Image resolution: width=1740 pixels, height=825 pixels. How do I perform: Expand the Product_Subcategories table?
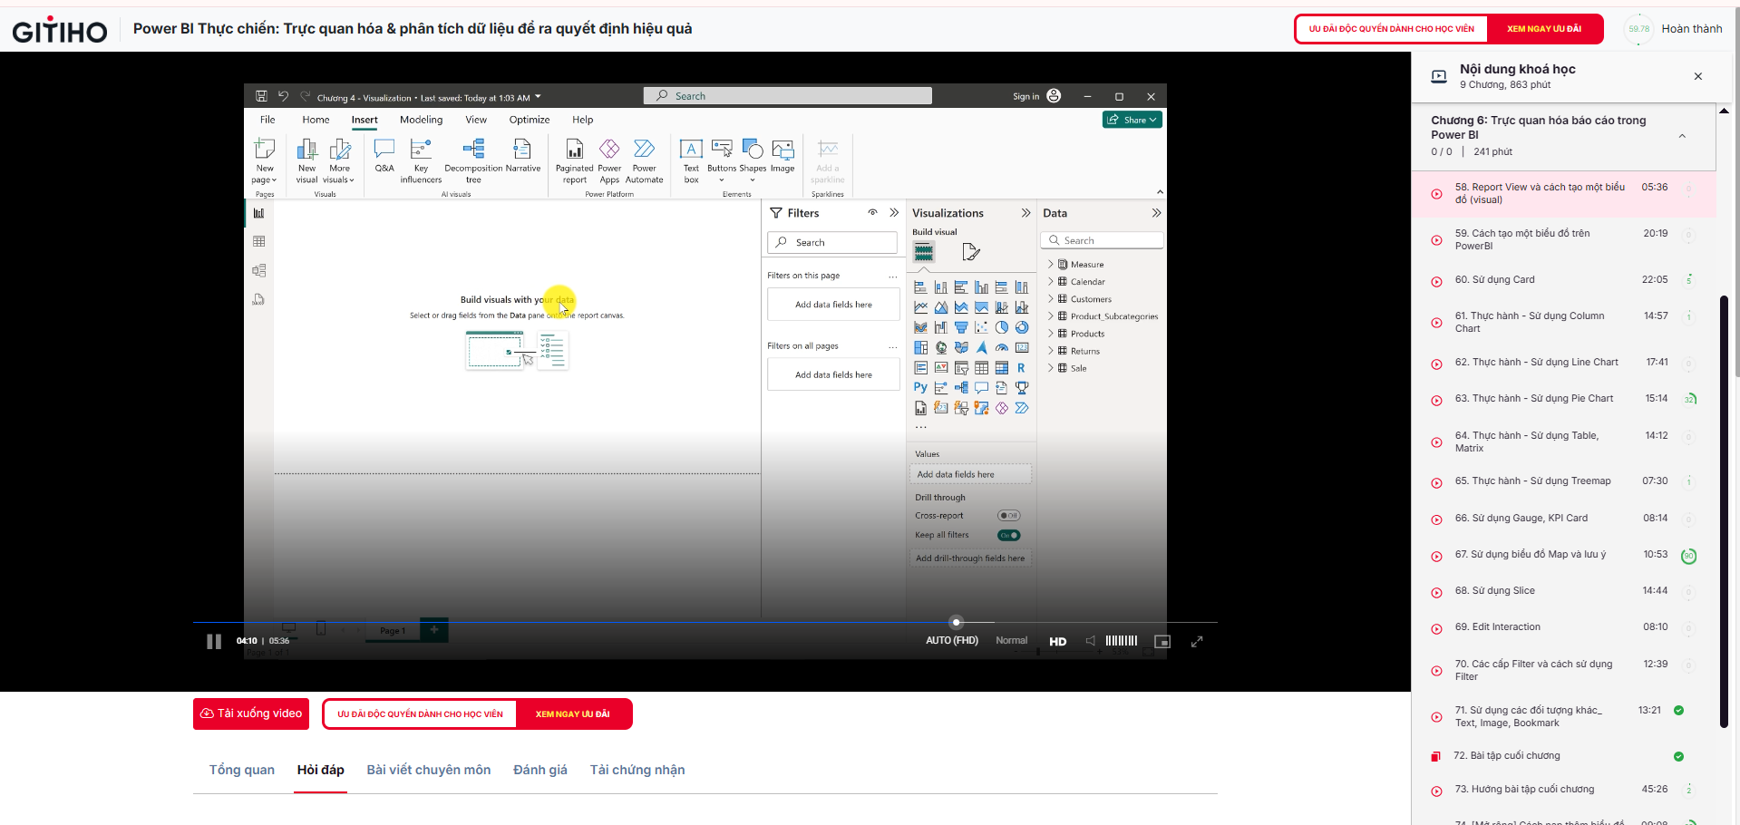click(1051, 316)
